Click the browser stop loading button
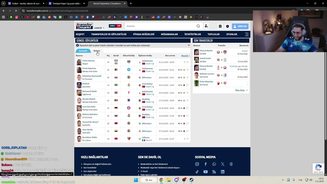Image resolution: width=327 pixels, height=184 pixels. (x=16, y=11)
